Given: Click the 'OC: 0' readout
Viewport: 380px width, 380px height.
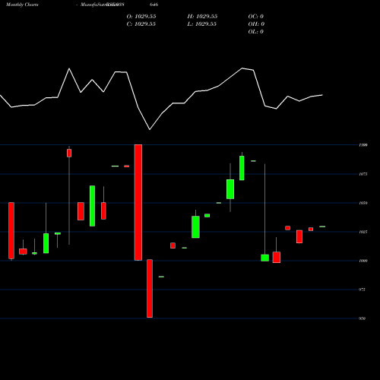Looking at the screenshot, I should click(256, 17).
